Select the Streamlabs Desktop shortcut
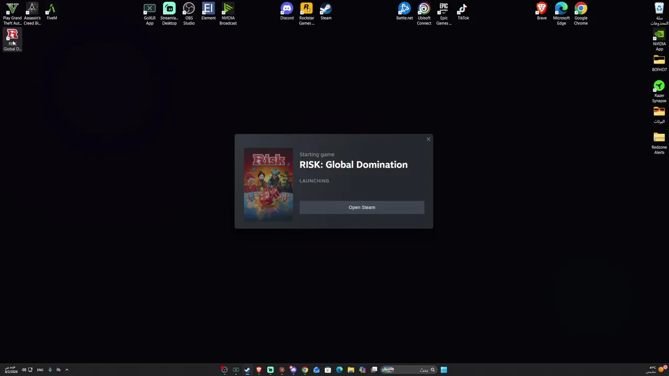 (x=169, y=14)
